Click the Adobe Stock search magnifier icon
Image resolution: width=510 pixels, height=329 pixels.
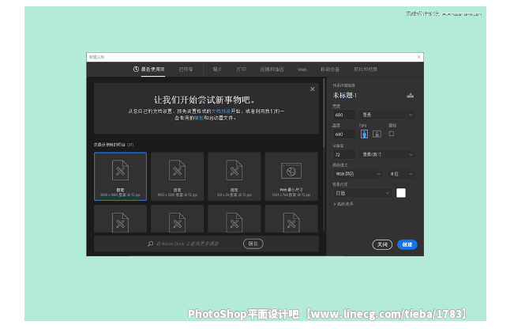click(x=150, y=244)
